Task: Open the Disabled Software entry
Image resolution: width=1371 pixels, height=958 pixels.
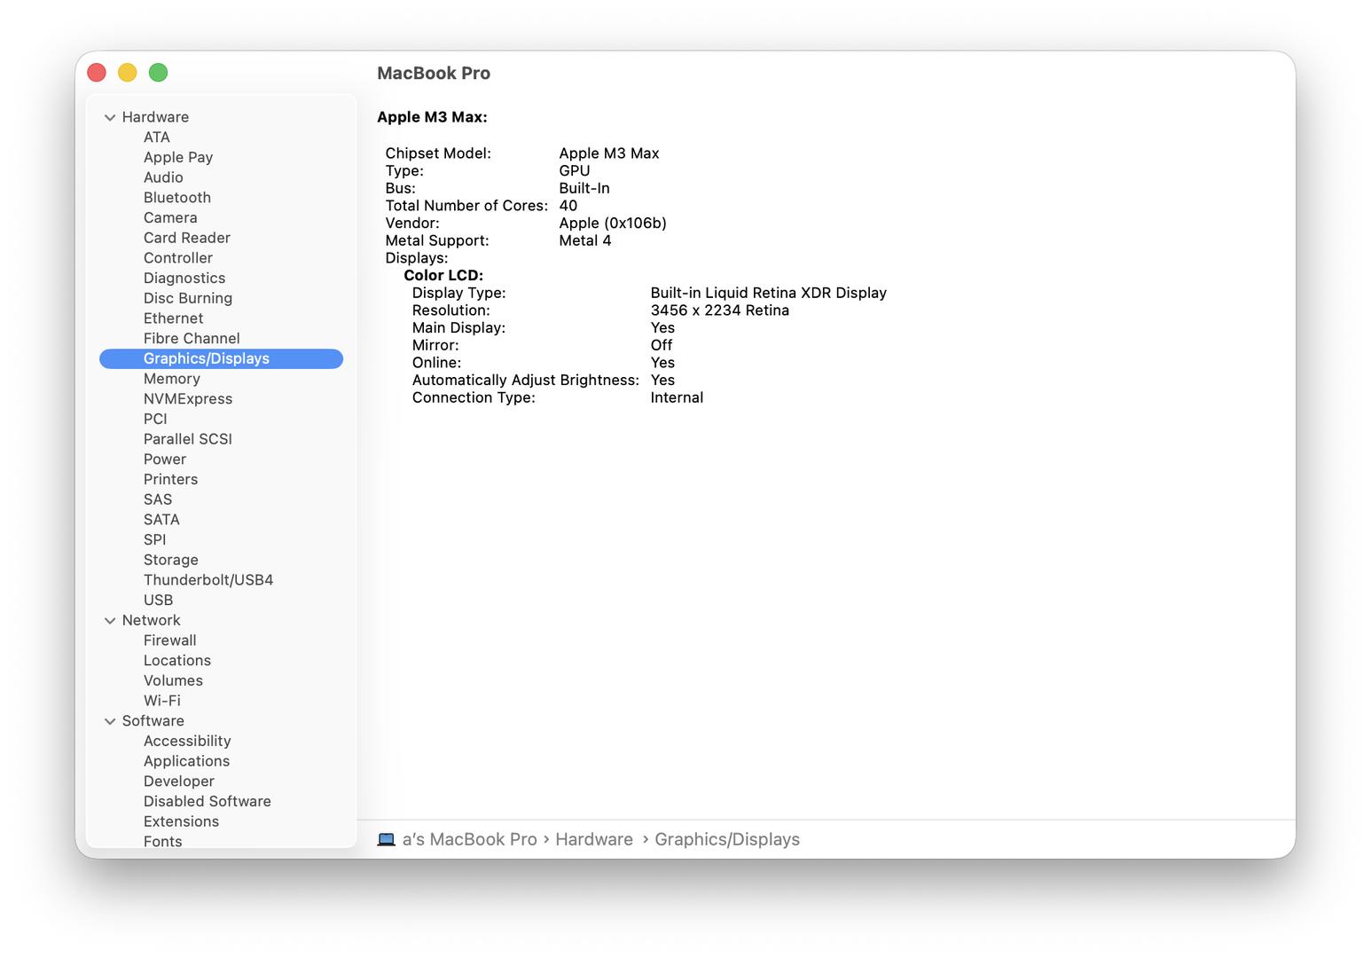Action: [x=207, y=801]
